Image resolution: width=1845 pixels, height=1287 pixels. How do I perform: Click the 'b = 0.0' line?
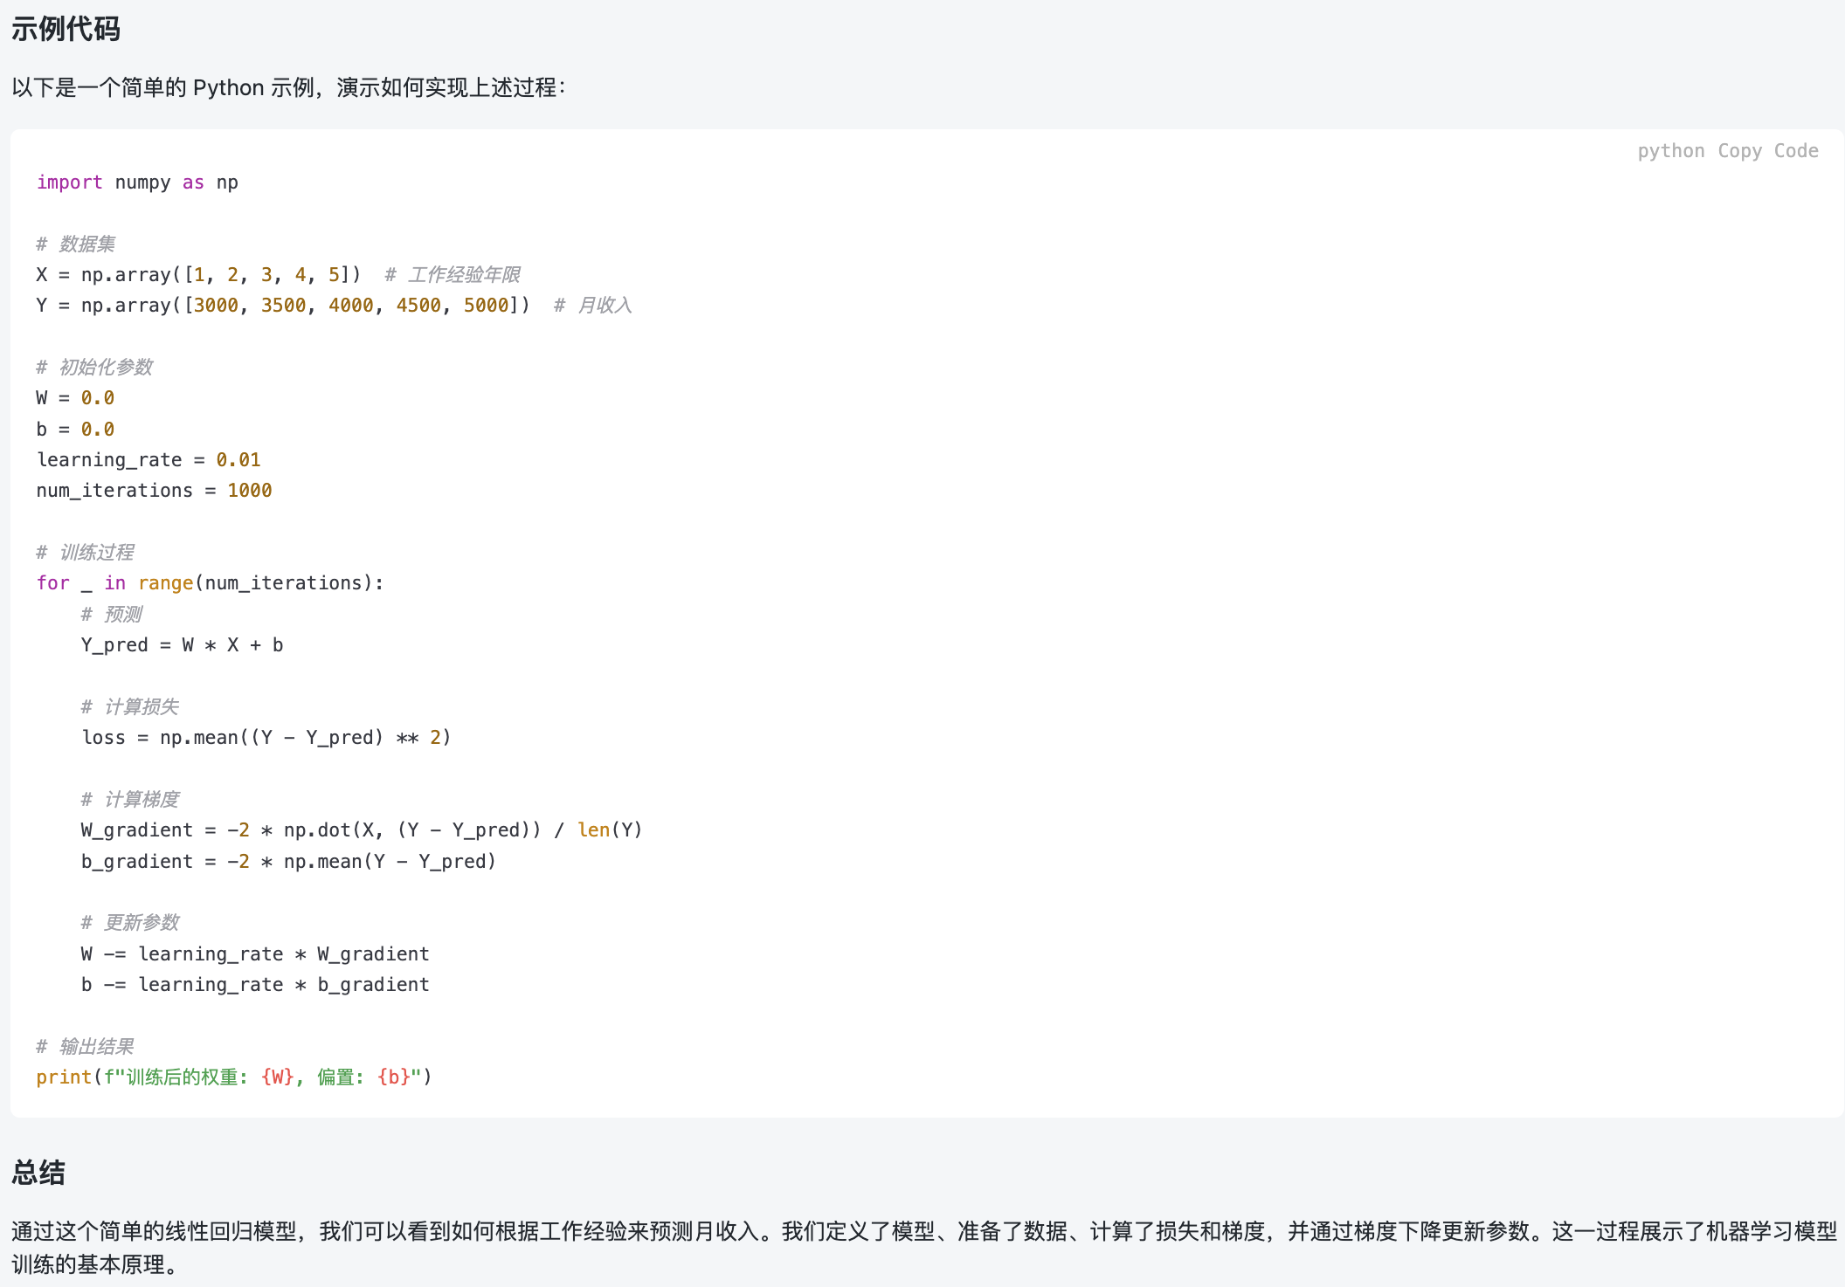pyautogui.click(x=75, y=429)
